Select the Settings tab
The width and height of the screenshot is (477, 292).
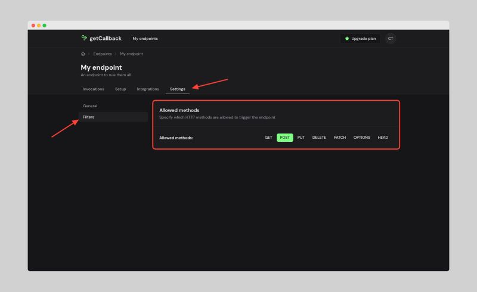tap(177, 89)
